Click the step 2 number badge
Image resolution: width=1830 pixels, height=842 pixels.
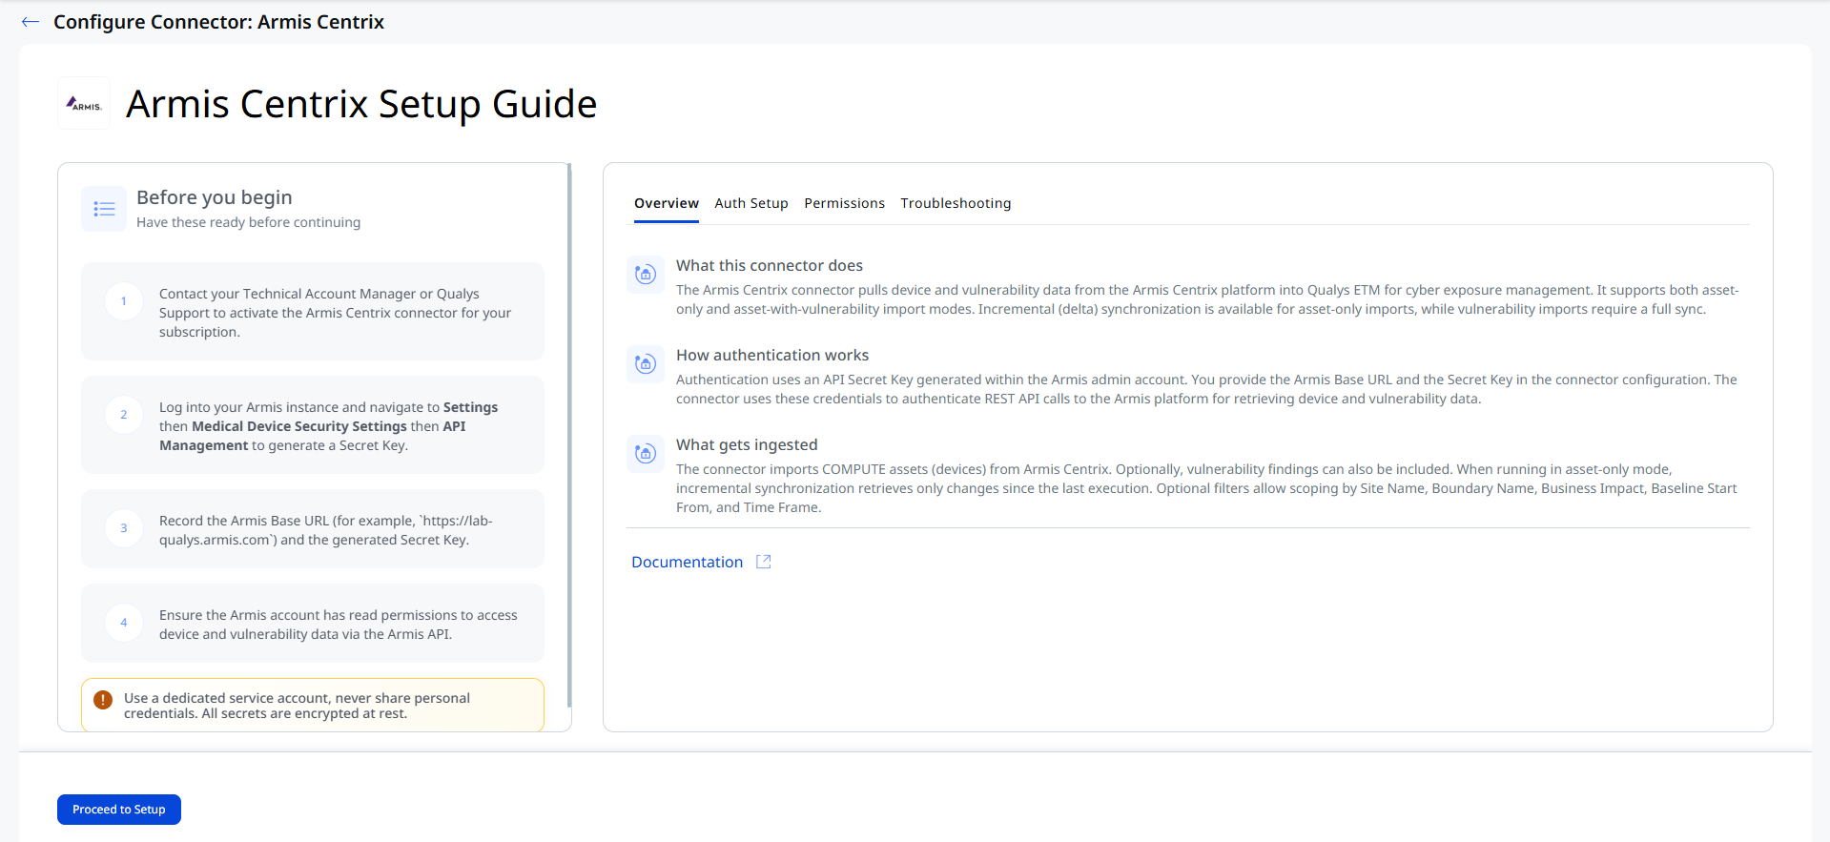point(124,415)
